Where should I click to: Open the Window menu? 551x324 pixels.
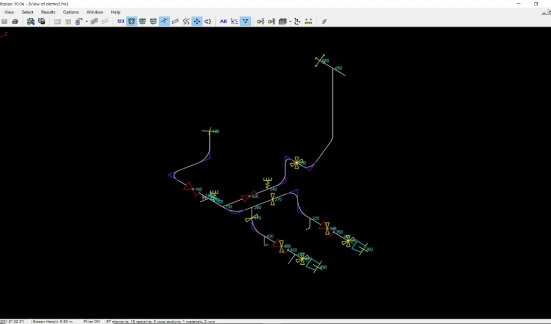tap(95, 12)
